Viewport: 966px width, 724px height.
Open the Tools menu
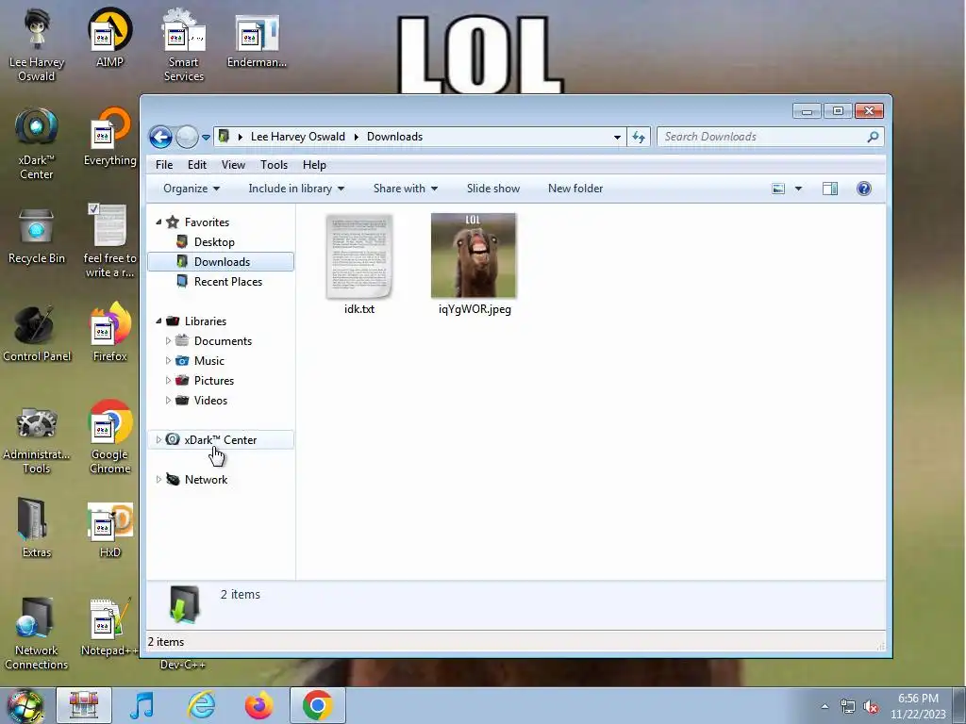coord(275,165)
